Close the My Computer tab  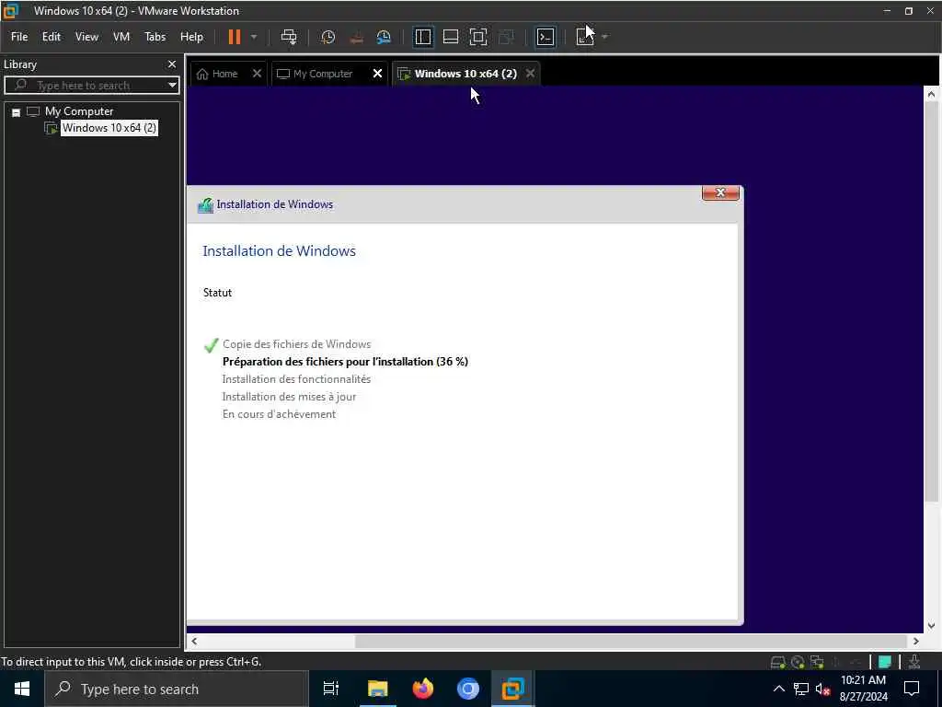coord(377,74)
